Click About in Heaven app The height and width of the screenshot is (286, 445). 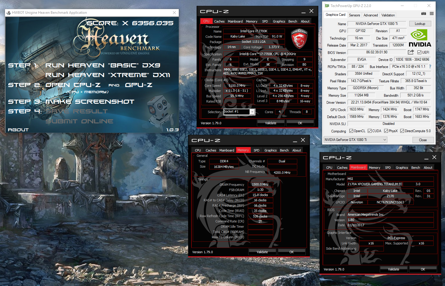(18, 130)
